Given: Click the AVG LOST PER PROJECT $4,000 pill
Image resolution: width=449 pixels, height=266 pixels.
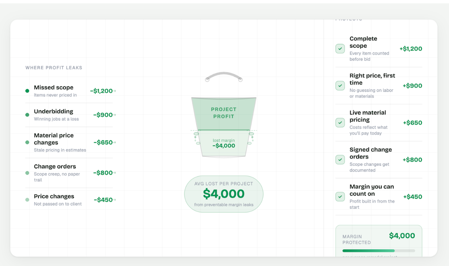Looking at the screenshot, I should pos(224,194).
